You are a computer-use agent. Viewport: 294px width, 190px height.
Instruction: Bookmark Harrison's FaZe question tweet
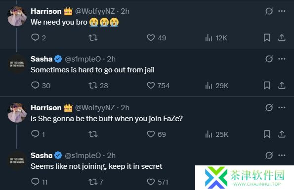click(267, 134)
